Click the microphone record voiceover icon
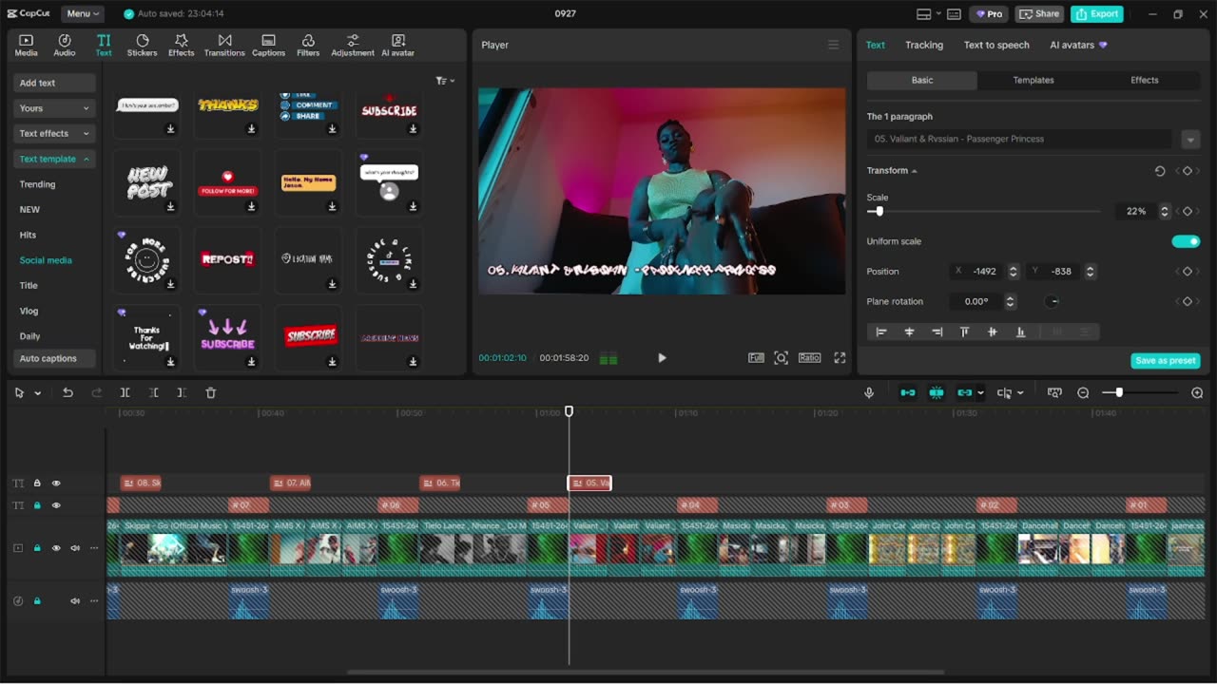 click(869, 392)
